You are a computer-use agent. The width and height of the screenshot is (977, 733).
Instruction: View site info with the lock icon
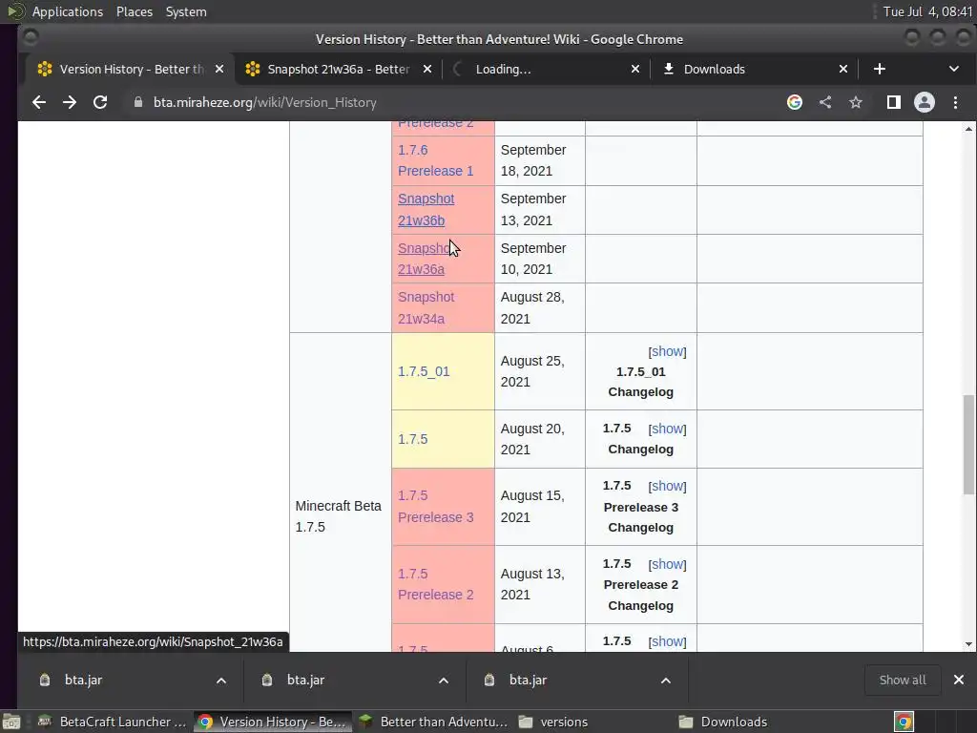click(138, 102)
